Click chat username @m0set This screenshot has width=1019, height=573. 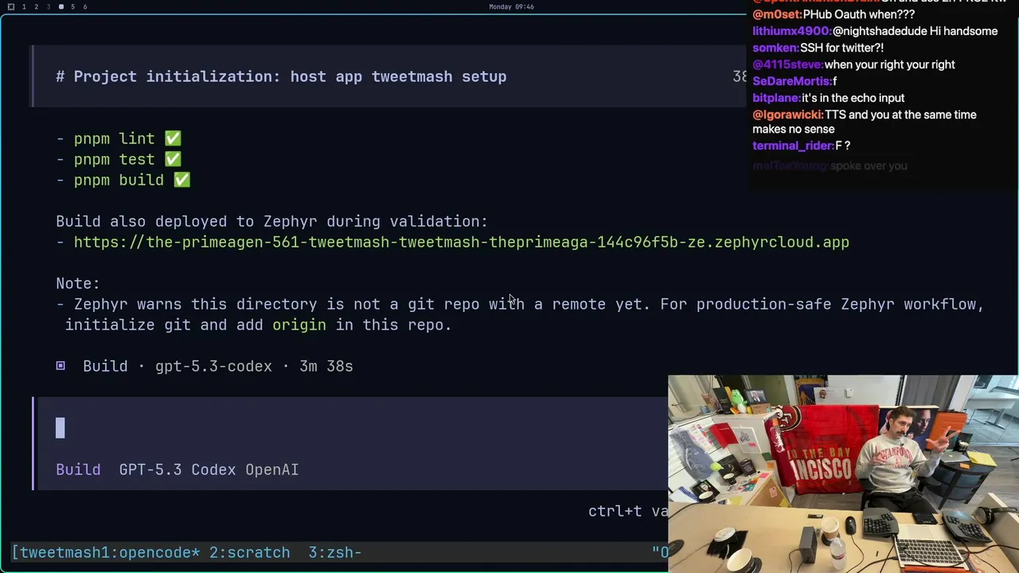click(x=777, y=14)
